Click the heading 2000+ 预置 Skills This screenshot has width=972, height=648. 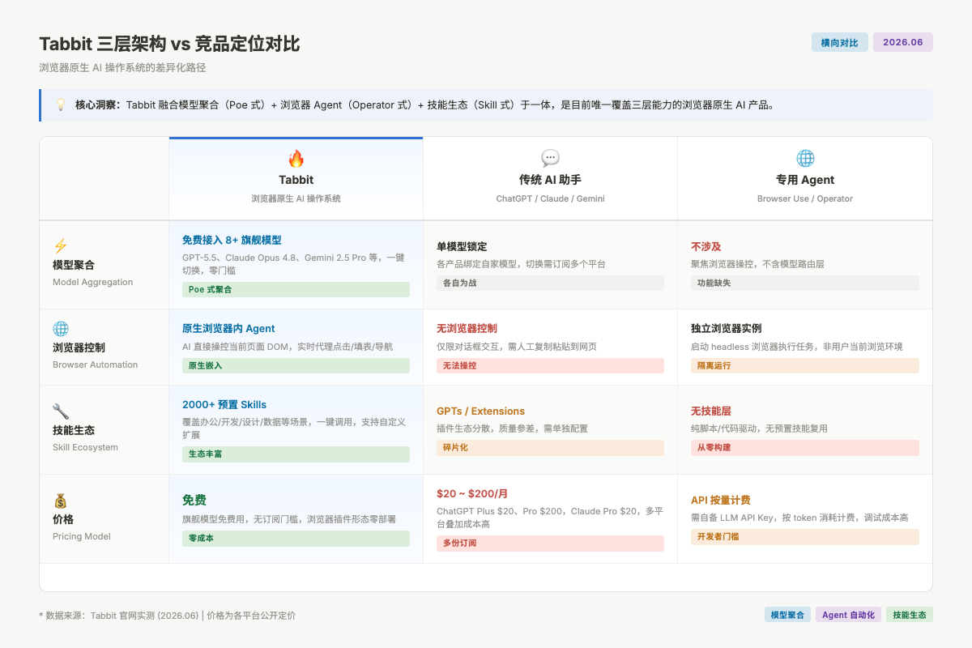click(224, 405)
